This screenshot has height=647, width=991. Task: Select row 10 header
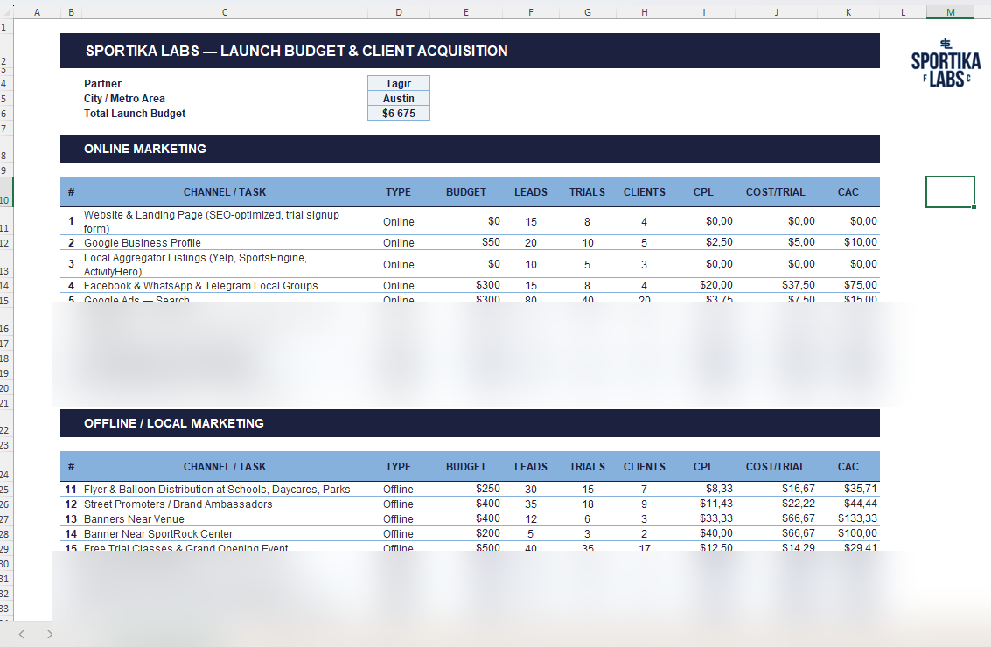[x=5, y=192]
